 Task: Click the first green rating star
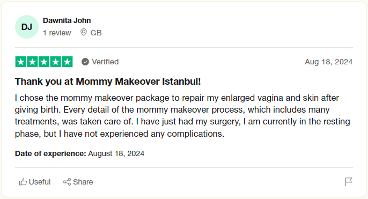pyautogui.click(x=21, y=62)
